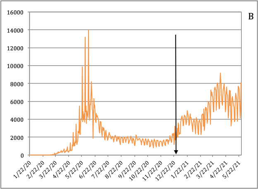The image size is (258, 189).
Task: Click the 12000 y-axis label
Action: (x=15, y=48)
